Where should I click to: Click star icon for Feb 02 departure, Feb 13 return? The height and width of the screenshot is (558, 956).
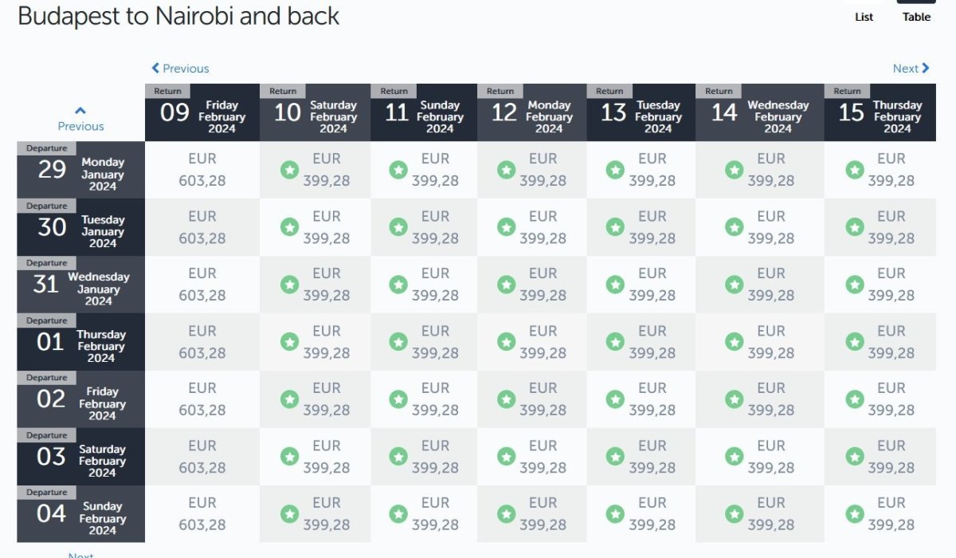615,399
